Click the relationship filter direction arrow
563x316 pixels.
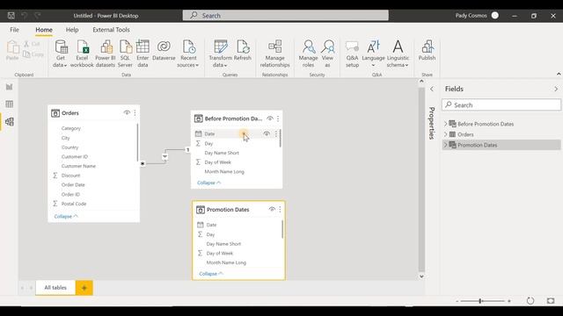pos(165,156)
